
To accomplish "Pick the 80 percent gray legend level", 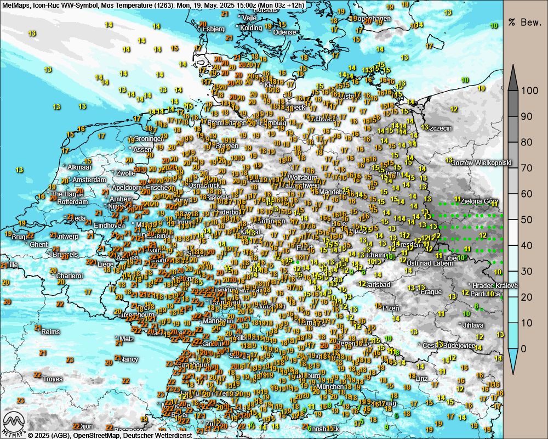I will [x=513, y=142].
